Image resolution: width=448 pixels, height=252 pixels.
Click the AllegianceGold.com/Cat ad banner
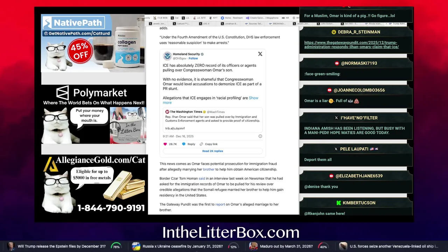point(94,184)
